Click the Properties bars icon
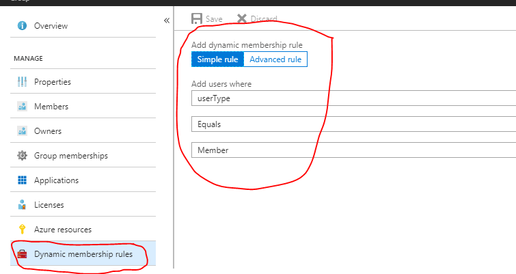 [x=22, y=82]
